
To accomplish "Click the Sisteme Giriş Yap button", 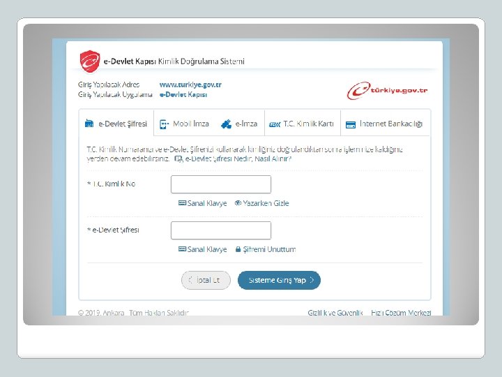I will pos(279,280).
